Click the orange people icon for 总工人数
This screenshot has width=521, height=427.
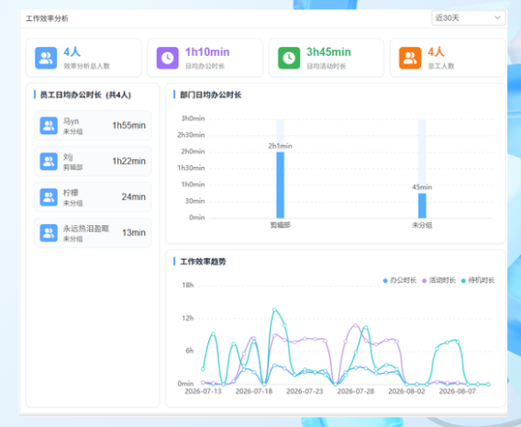410,58
